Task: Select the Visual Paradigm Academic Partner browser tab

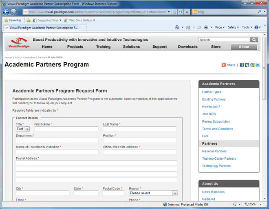Action: click(41, 28)
